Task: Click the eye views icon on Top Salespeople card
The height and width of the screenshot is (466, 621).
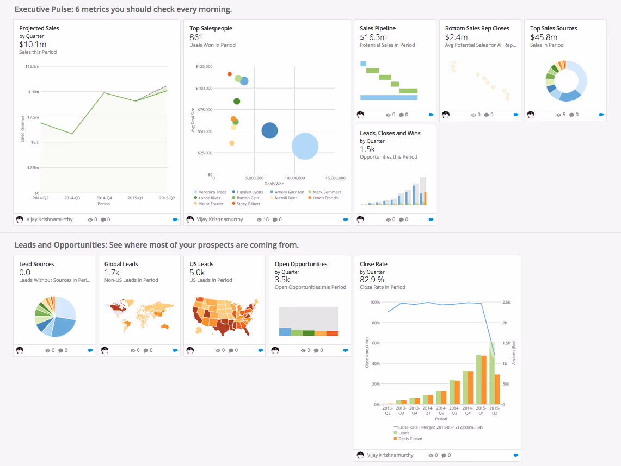Action: tap(259, 219)
